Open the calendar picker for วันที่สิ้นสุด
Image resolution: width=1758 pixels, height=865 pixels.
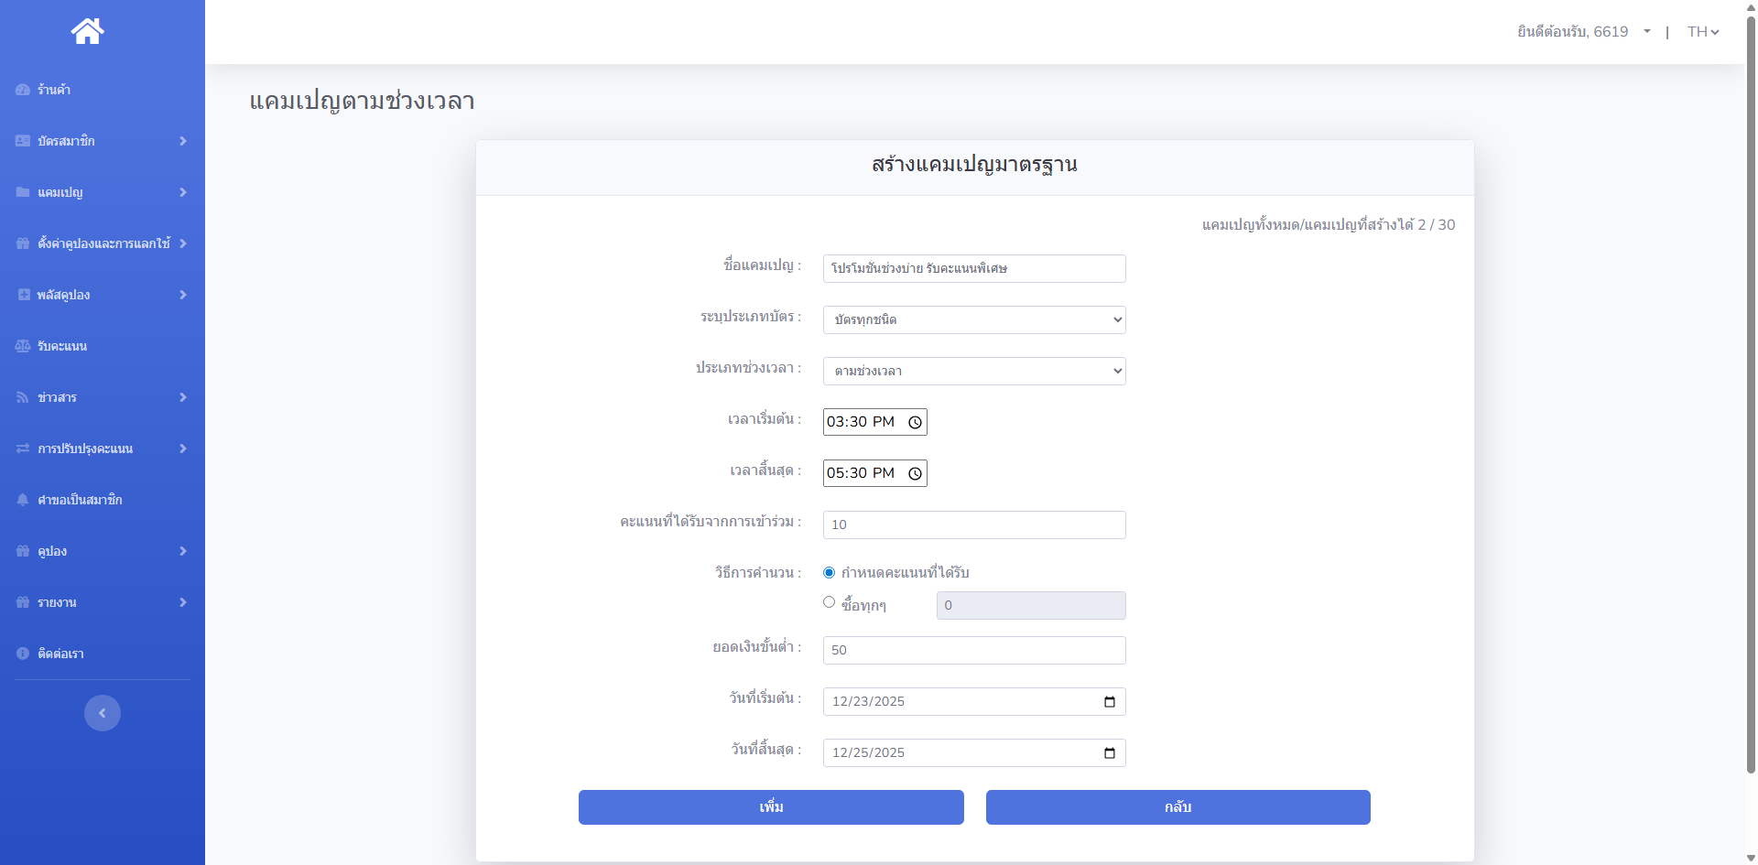[x=1110, y=752]
